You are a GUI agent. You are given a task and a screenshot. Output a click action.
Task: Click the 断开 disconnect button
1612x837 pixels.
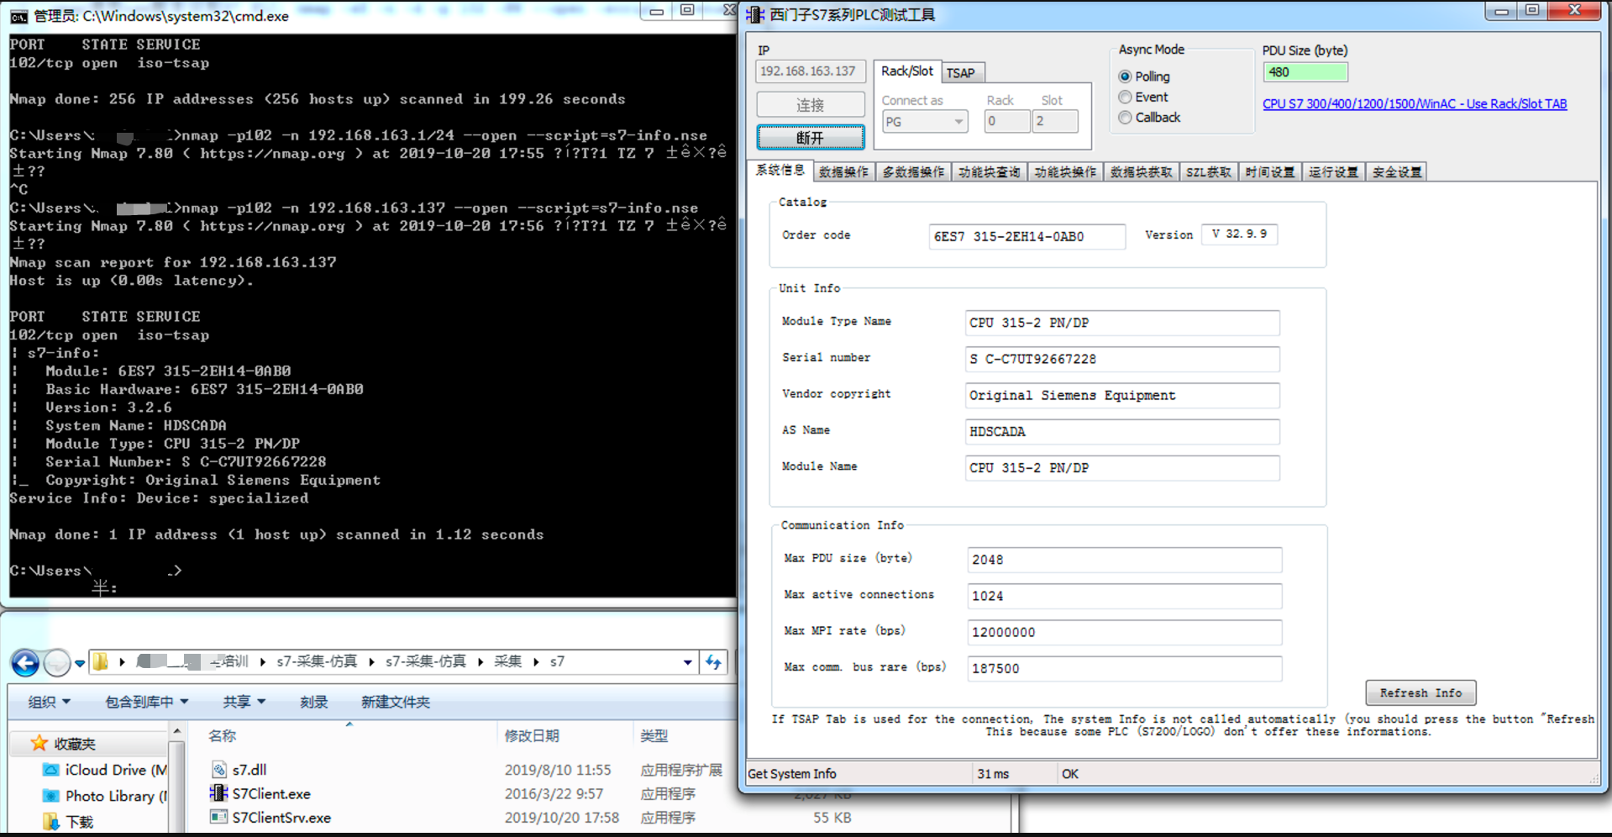(811, 138)
